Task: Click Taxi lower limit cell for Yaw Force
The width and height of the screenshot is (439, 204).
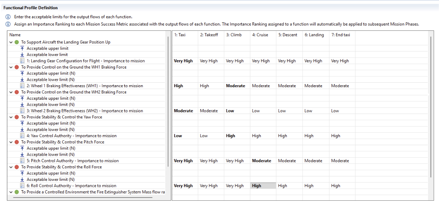Action: click(x=185, y=129)
